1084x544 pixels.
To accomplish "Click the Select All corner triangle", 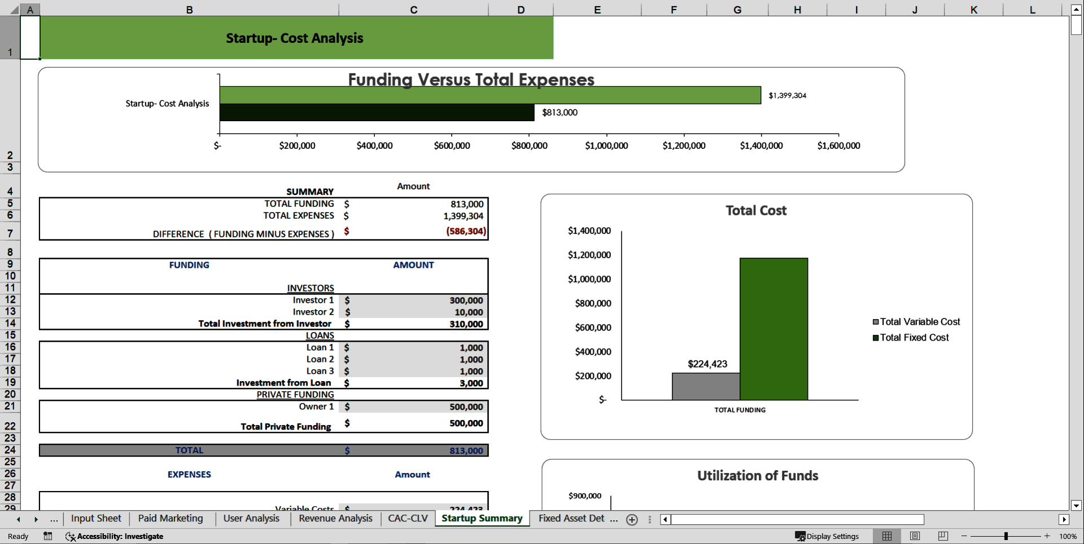I will (x=14, y=10).
